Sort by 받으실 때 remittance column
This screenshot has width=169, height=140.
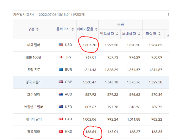[x=117, y=34]
